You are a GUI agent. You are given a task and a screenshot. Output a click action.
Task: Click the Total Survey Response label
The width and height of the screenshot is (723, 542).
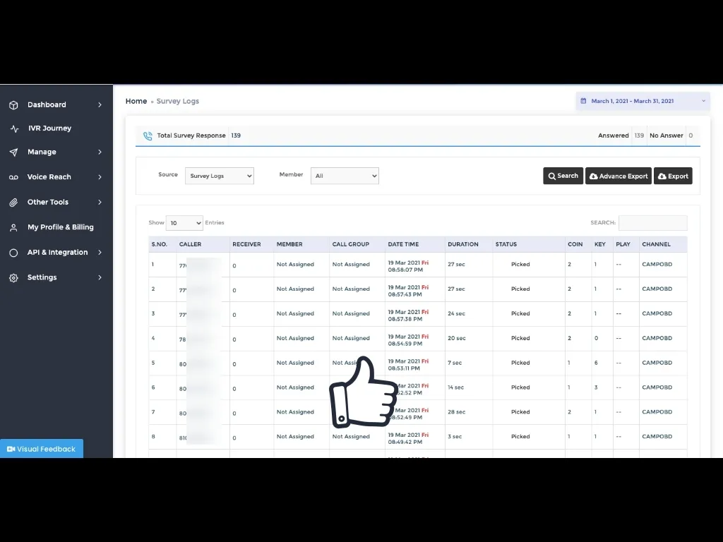[191, 135]
